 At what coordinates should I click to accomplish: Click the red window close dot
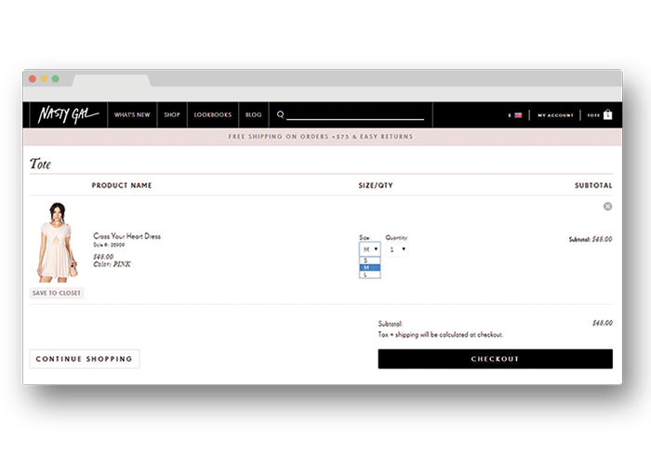[x=33, y=79]
